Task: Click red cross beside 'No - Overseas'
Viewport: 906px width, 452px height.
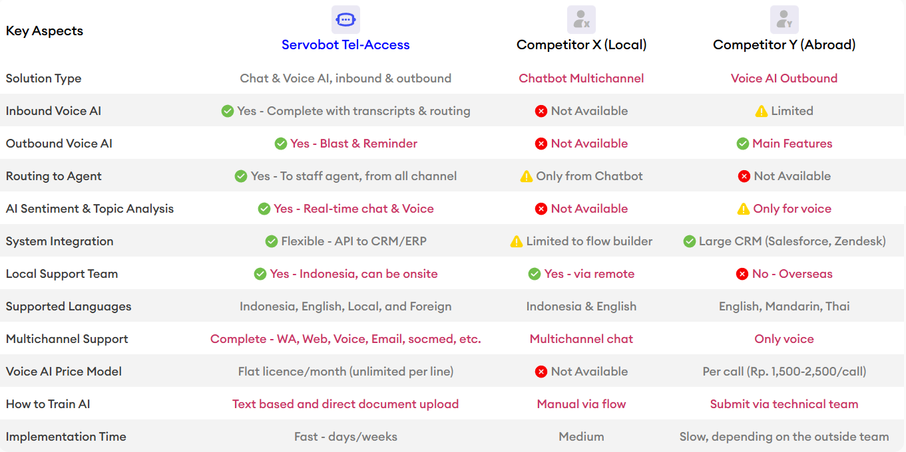Action: pyautogui.click(x=742, y=274)
